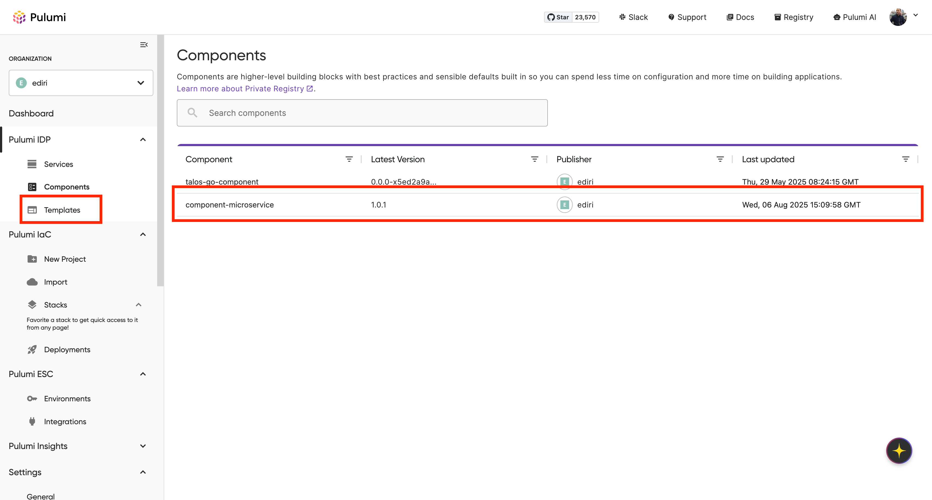932x500 pixels.
Task: Click the Stacks layers icon
Action: coord(32,305)
